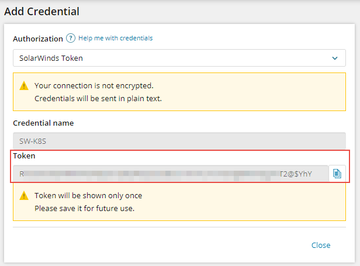Click the "Token" field label

coord(24,156)
